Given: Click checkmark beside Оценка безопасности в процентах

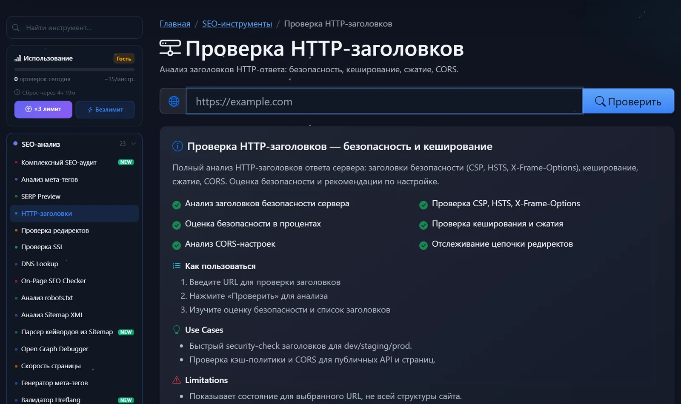Looking at the screenshot, I should [x=177, y=225].
